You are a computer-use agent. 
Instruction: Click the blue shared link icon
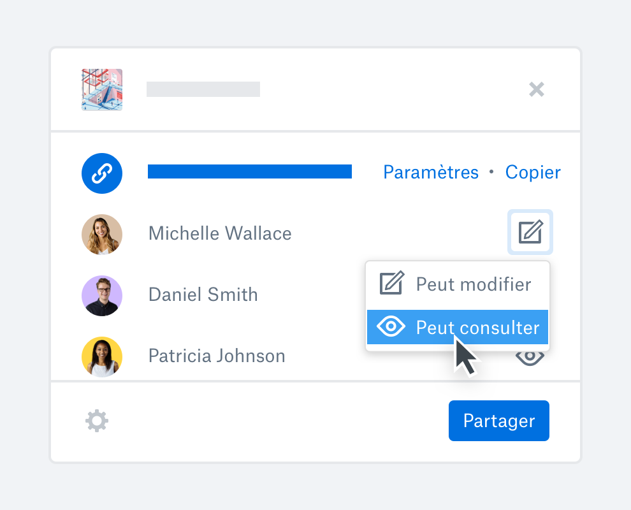(102, 173)
